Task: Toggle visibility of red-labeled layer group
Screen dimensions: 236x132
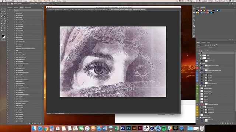Action: coord(197,68)
